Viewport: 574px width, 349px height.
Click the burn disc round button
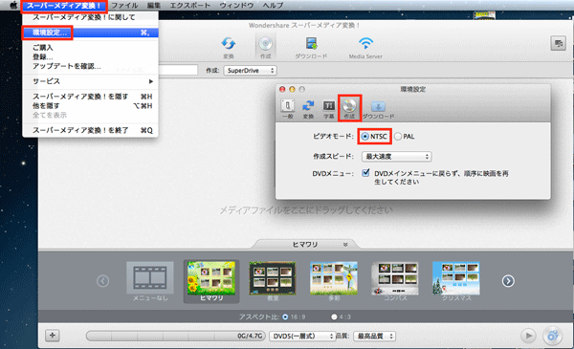pos(552,335)
